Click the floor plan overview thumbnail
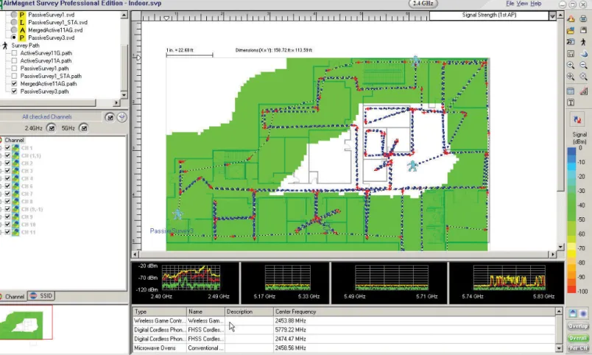592x355 pixels. click(26, 323)
